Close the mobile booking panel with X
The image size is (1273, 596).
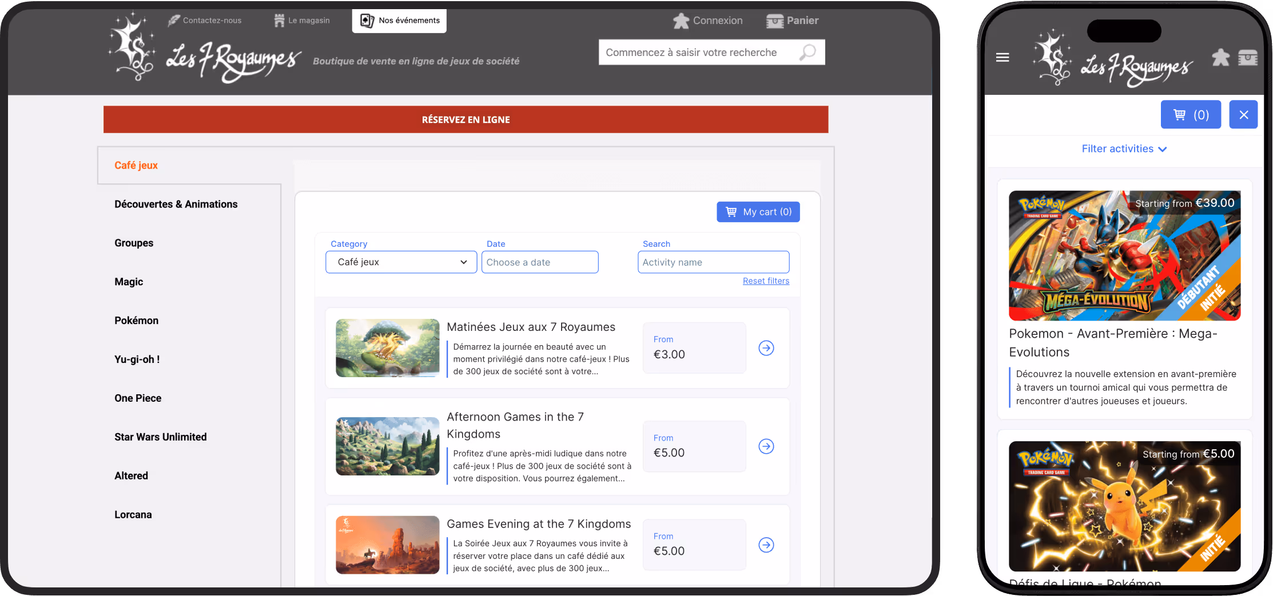(x=1243, y=115)
